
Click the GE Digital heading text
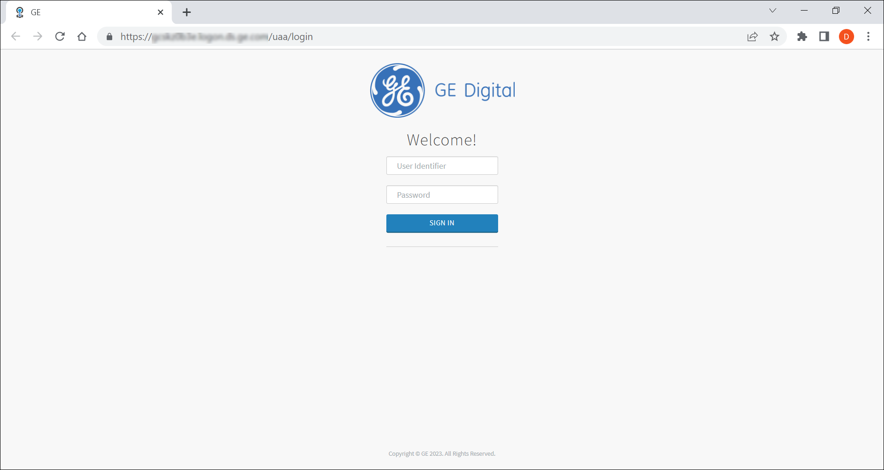pyautogui.click(x=475, y=91)
